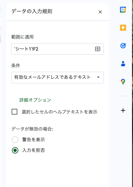Click the 範囲に適用 field label

[22, 37]
